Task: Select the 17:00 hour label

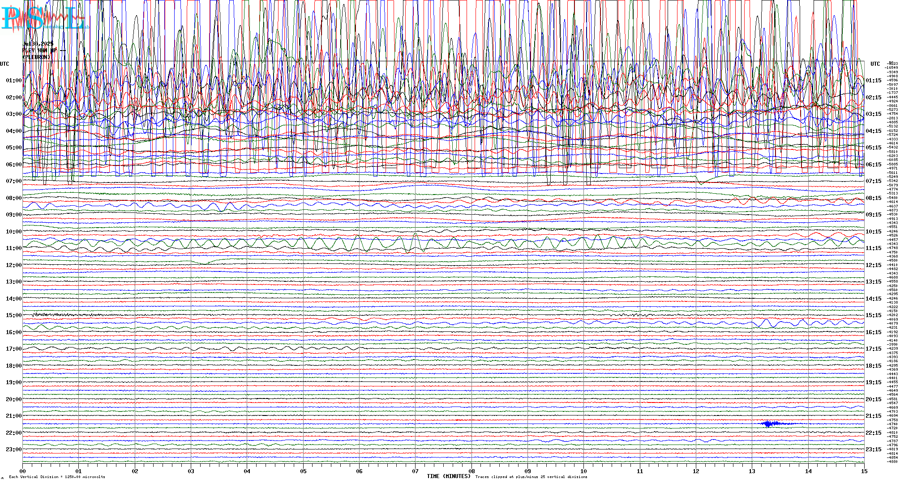Action: (14, 349)
